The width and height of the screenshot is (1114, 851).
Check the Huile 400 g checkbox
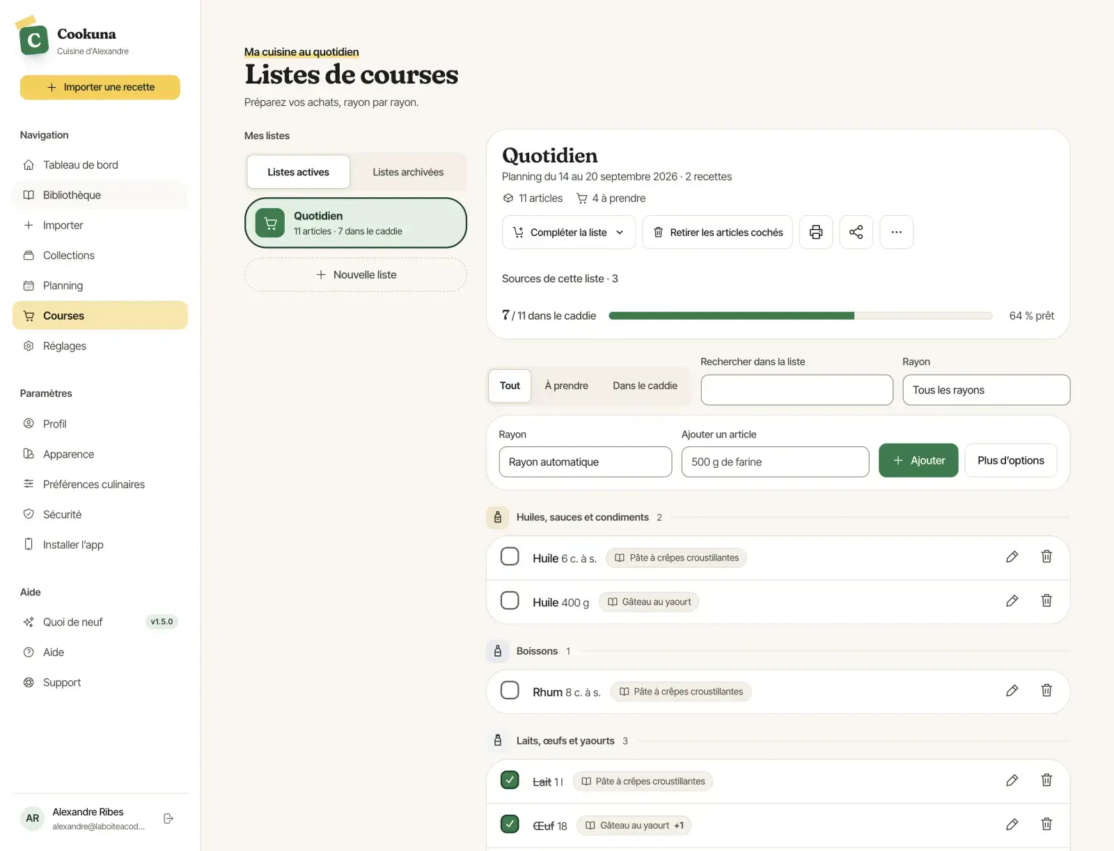click(x=510, y=600)
